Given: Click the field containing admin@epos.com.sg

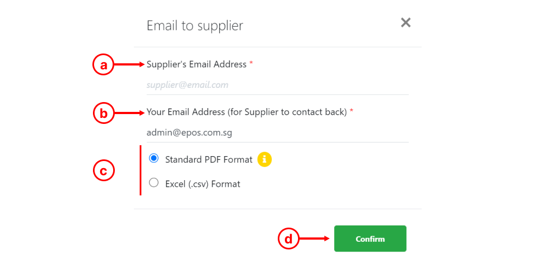Looking at the screenshot, I should click(278, 133).
